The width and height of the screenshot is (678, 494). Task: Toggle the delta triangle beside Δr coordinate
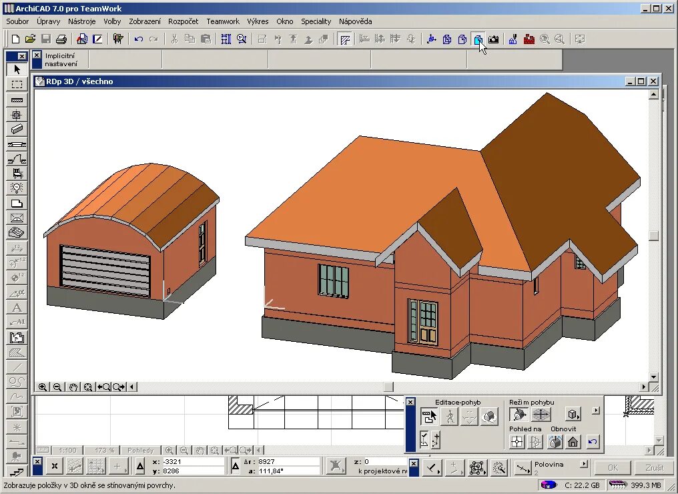[x=235, y=467]
